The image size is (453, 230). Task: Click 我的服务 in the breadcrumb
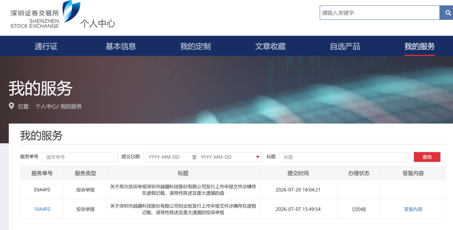(x=71, y=106)
